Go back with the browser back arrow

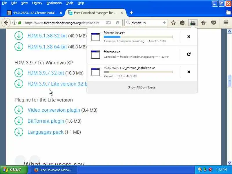[6, 23]
